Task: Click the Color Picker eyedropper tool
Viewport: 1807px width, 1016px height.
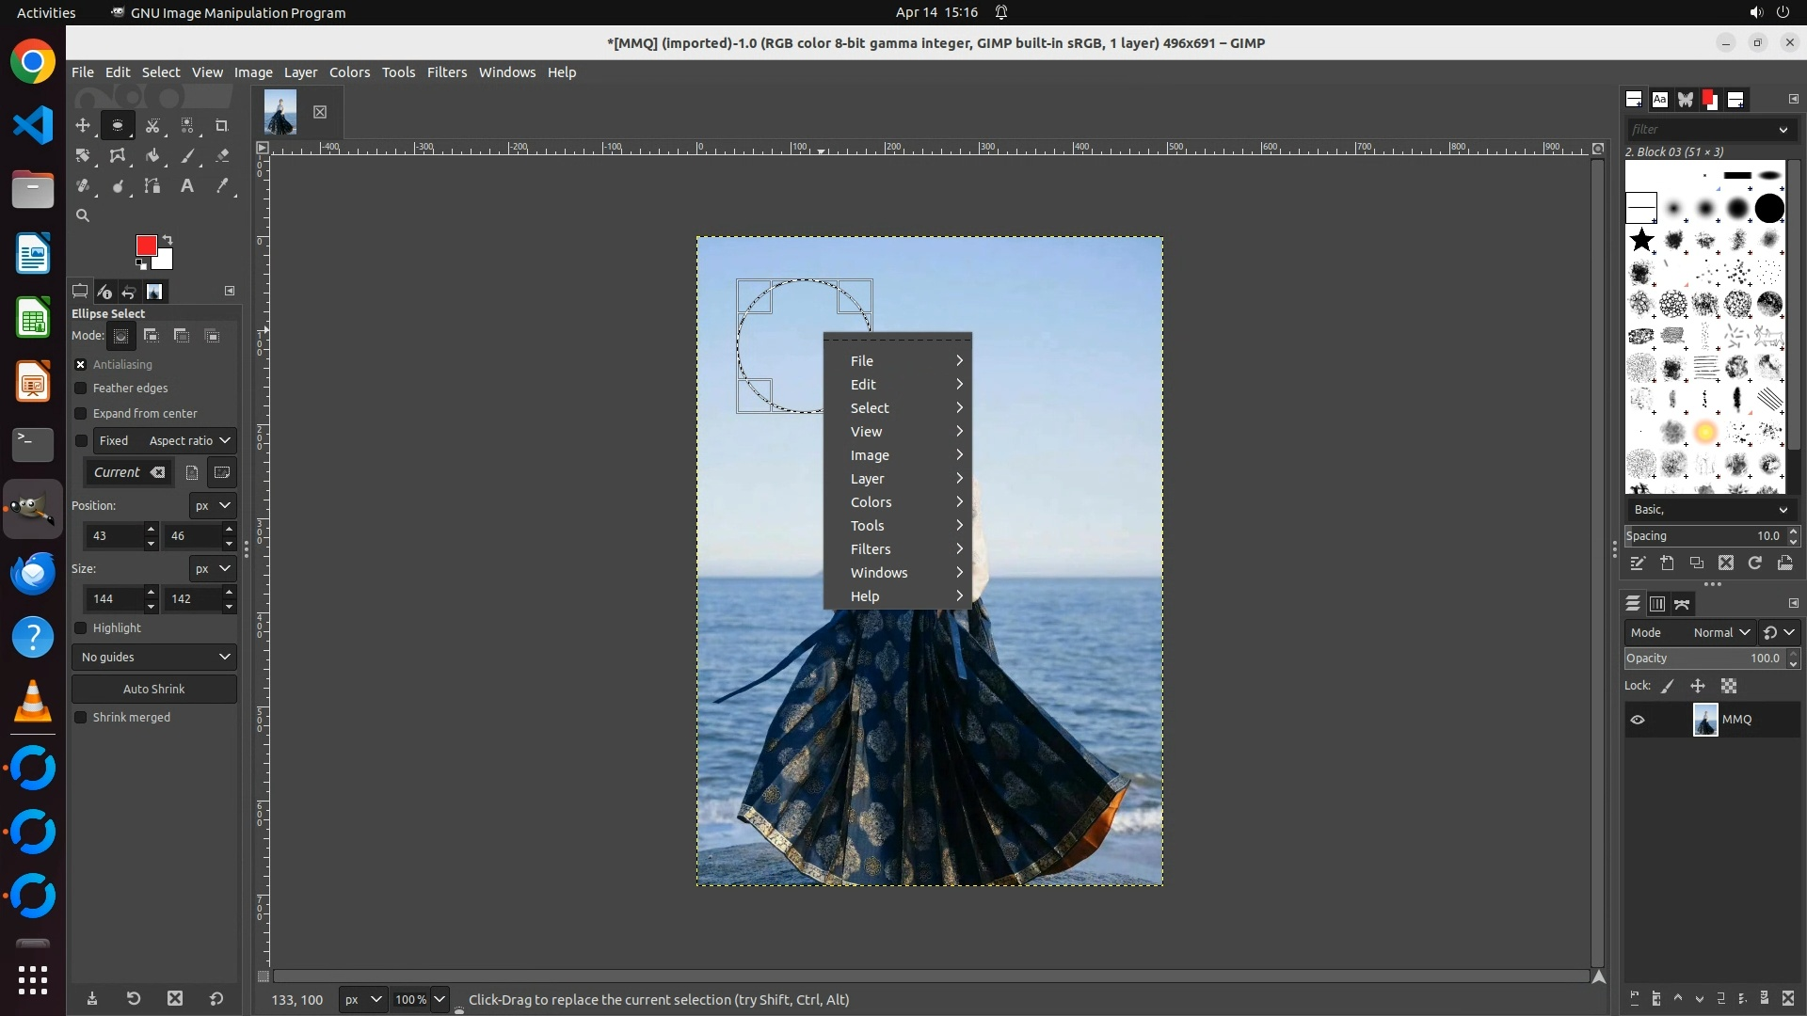Action: (222, 186)
